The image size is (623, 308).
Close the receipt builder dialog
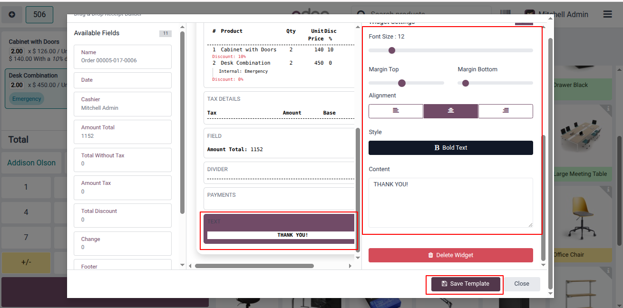[x=522, y=284]
